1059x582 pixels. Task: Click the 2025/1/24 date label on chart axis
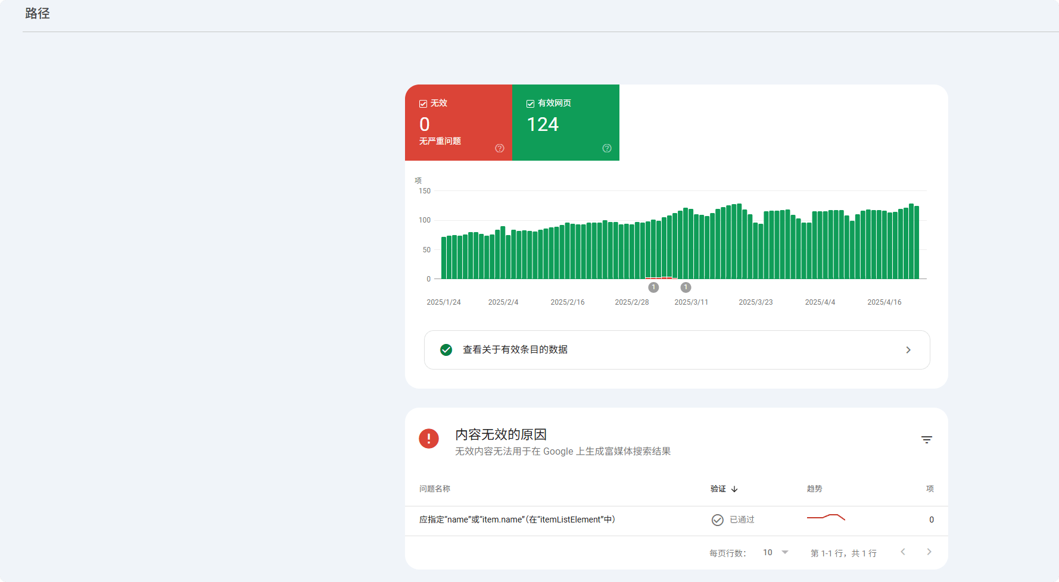coord(444,302)
